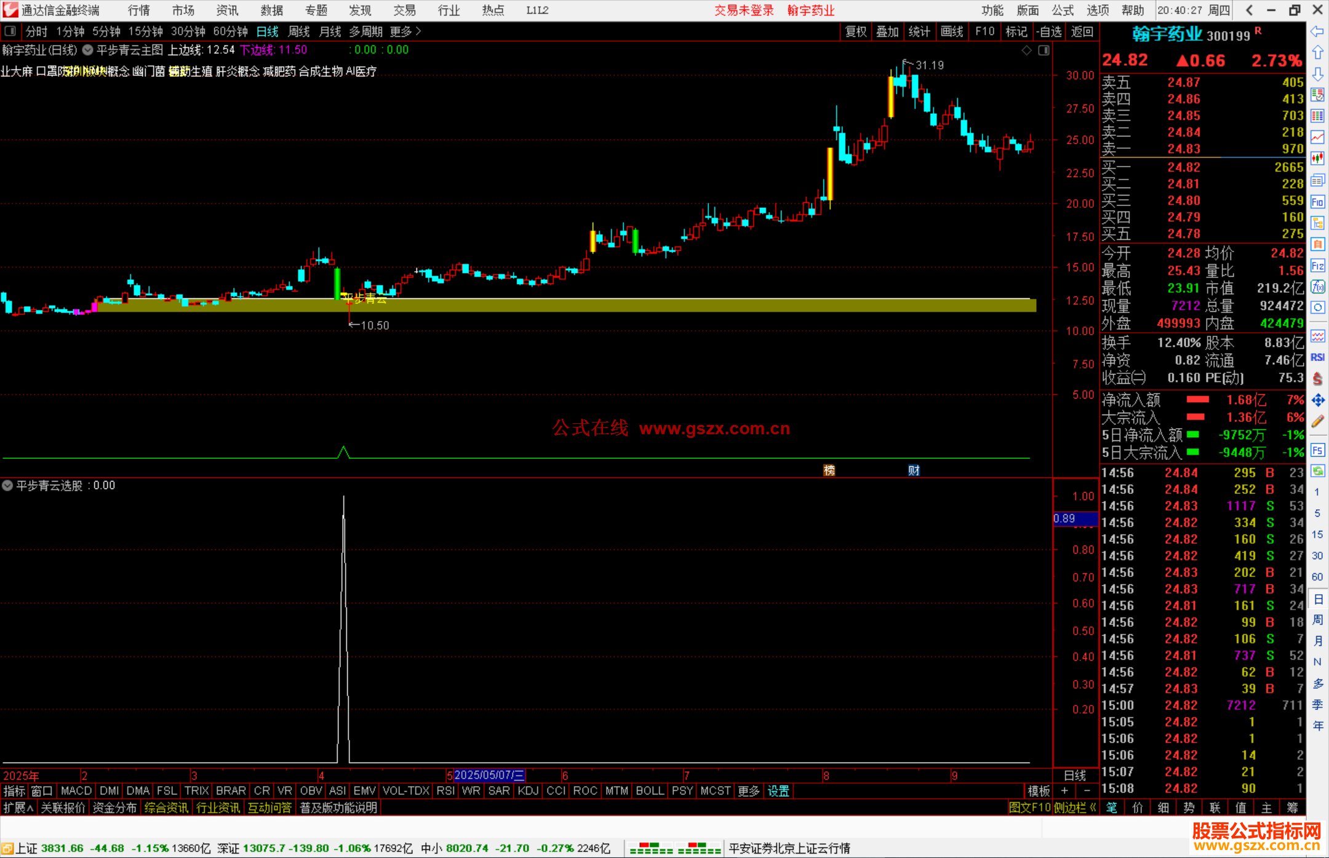Click the RSI icon in right sidebar

[1317, 357]
